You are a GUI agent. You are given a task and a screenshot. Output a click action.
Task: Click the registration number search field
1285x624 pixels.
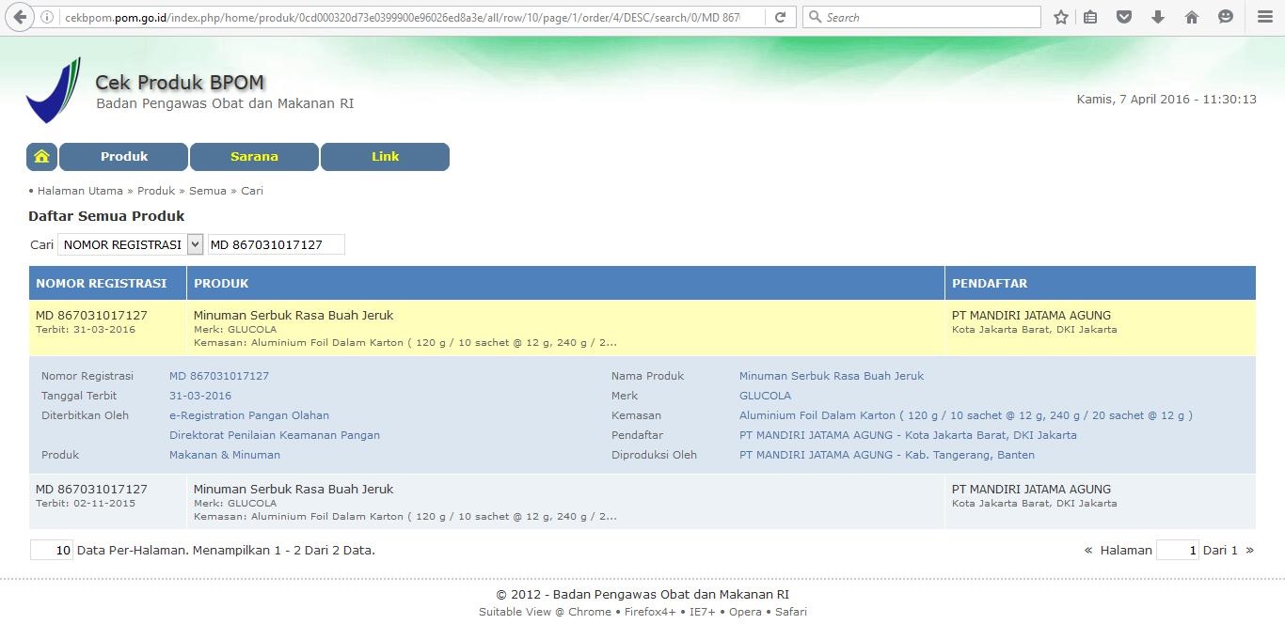276,244
